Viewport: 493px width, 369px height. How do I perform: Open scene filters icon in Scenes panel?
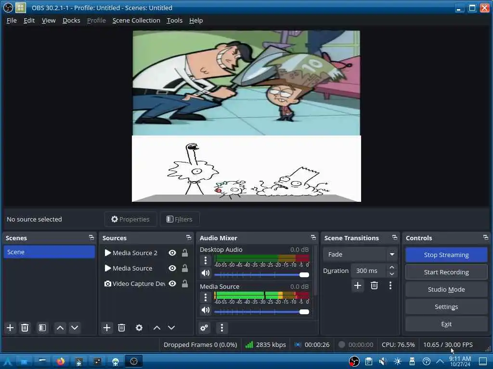(x=42, y=328)
